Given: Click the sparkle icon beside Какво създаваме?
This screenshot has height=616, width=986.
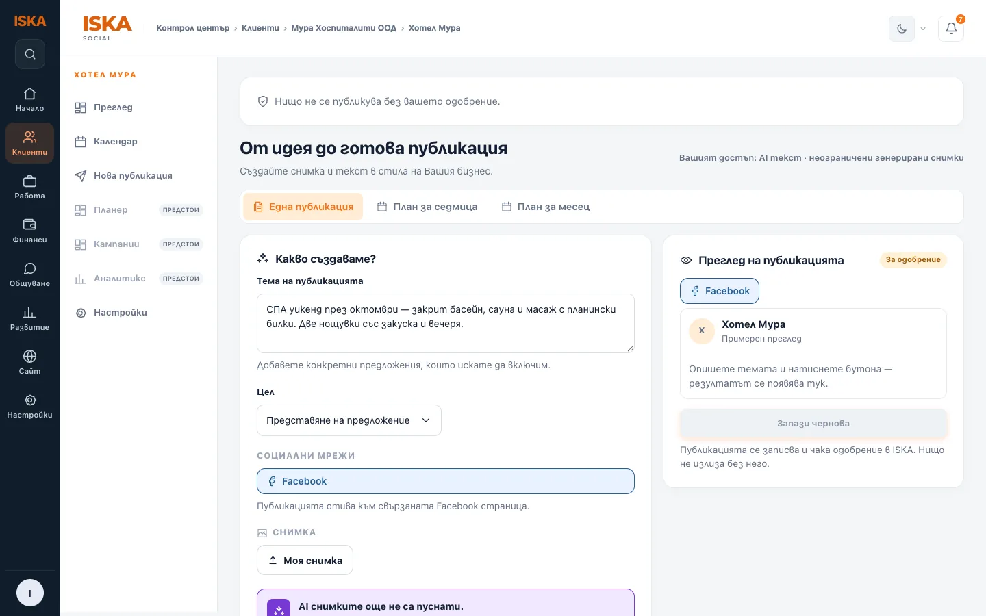Looking at the screenshot, I should pos(263,259).
